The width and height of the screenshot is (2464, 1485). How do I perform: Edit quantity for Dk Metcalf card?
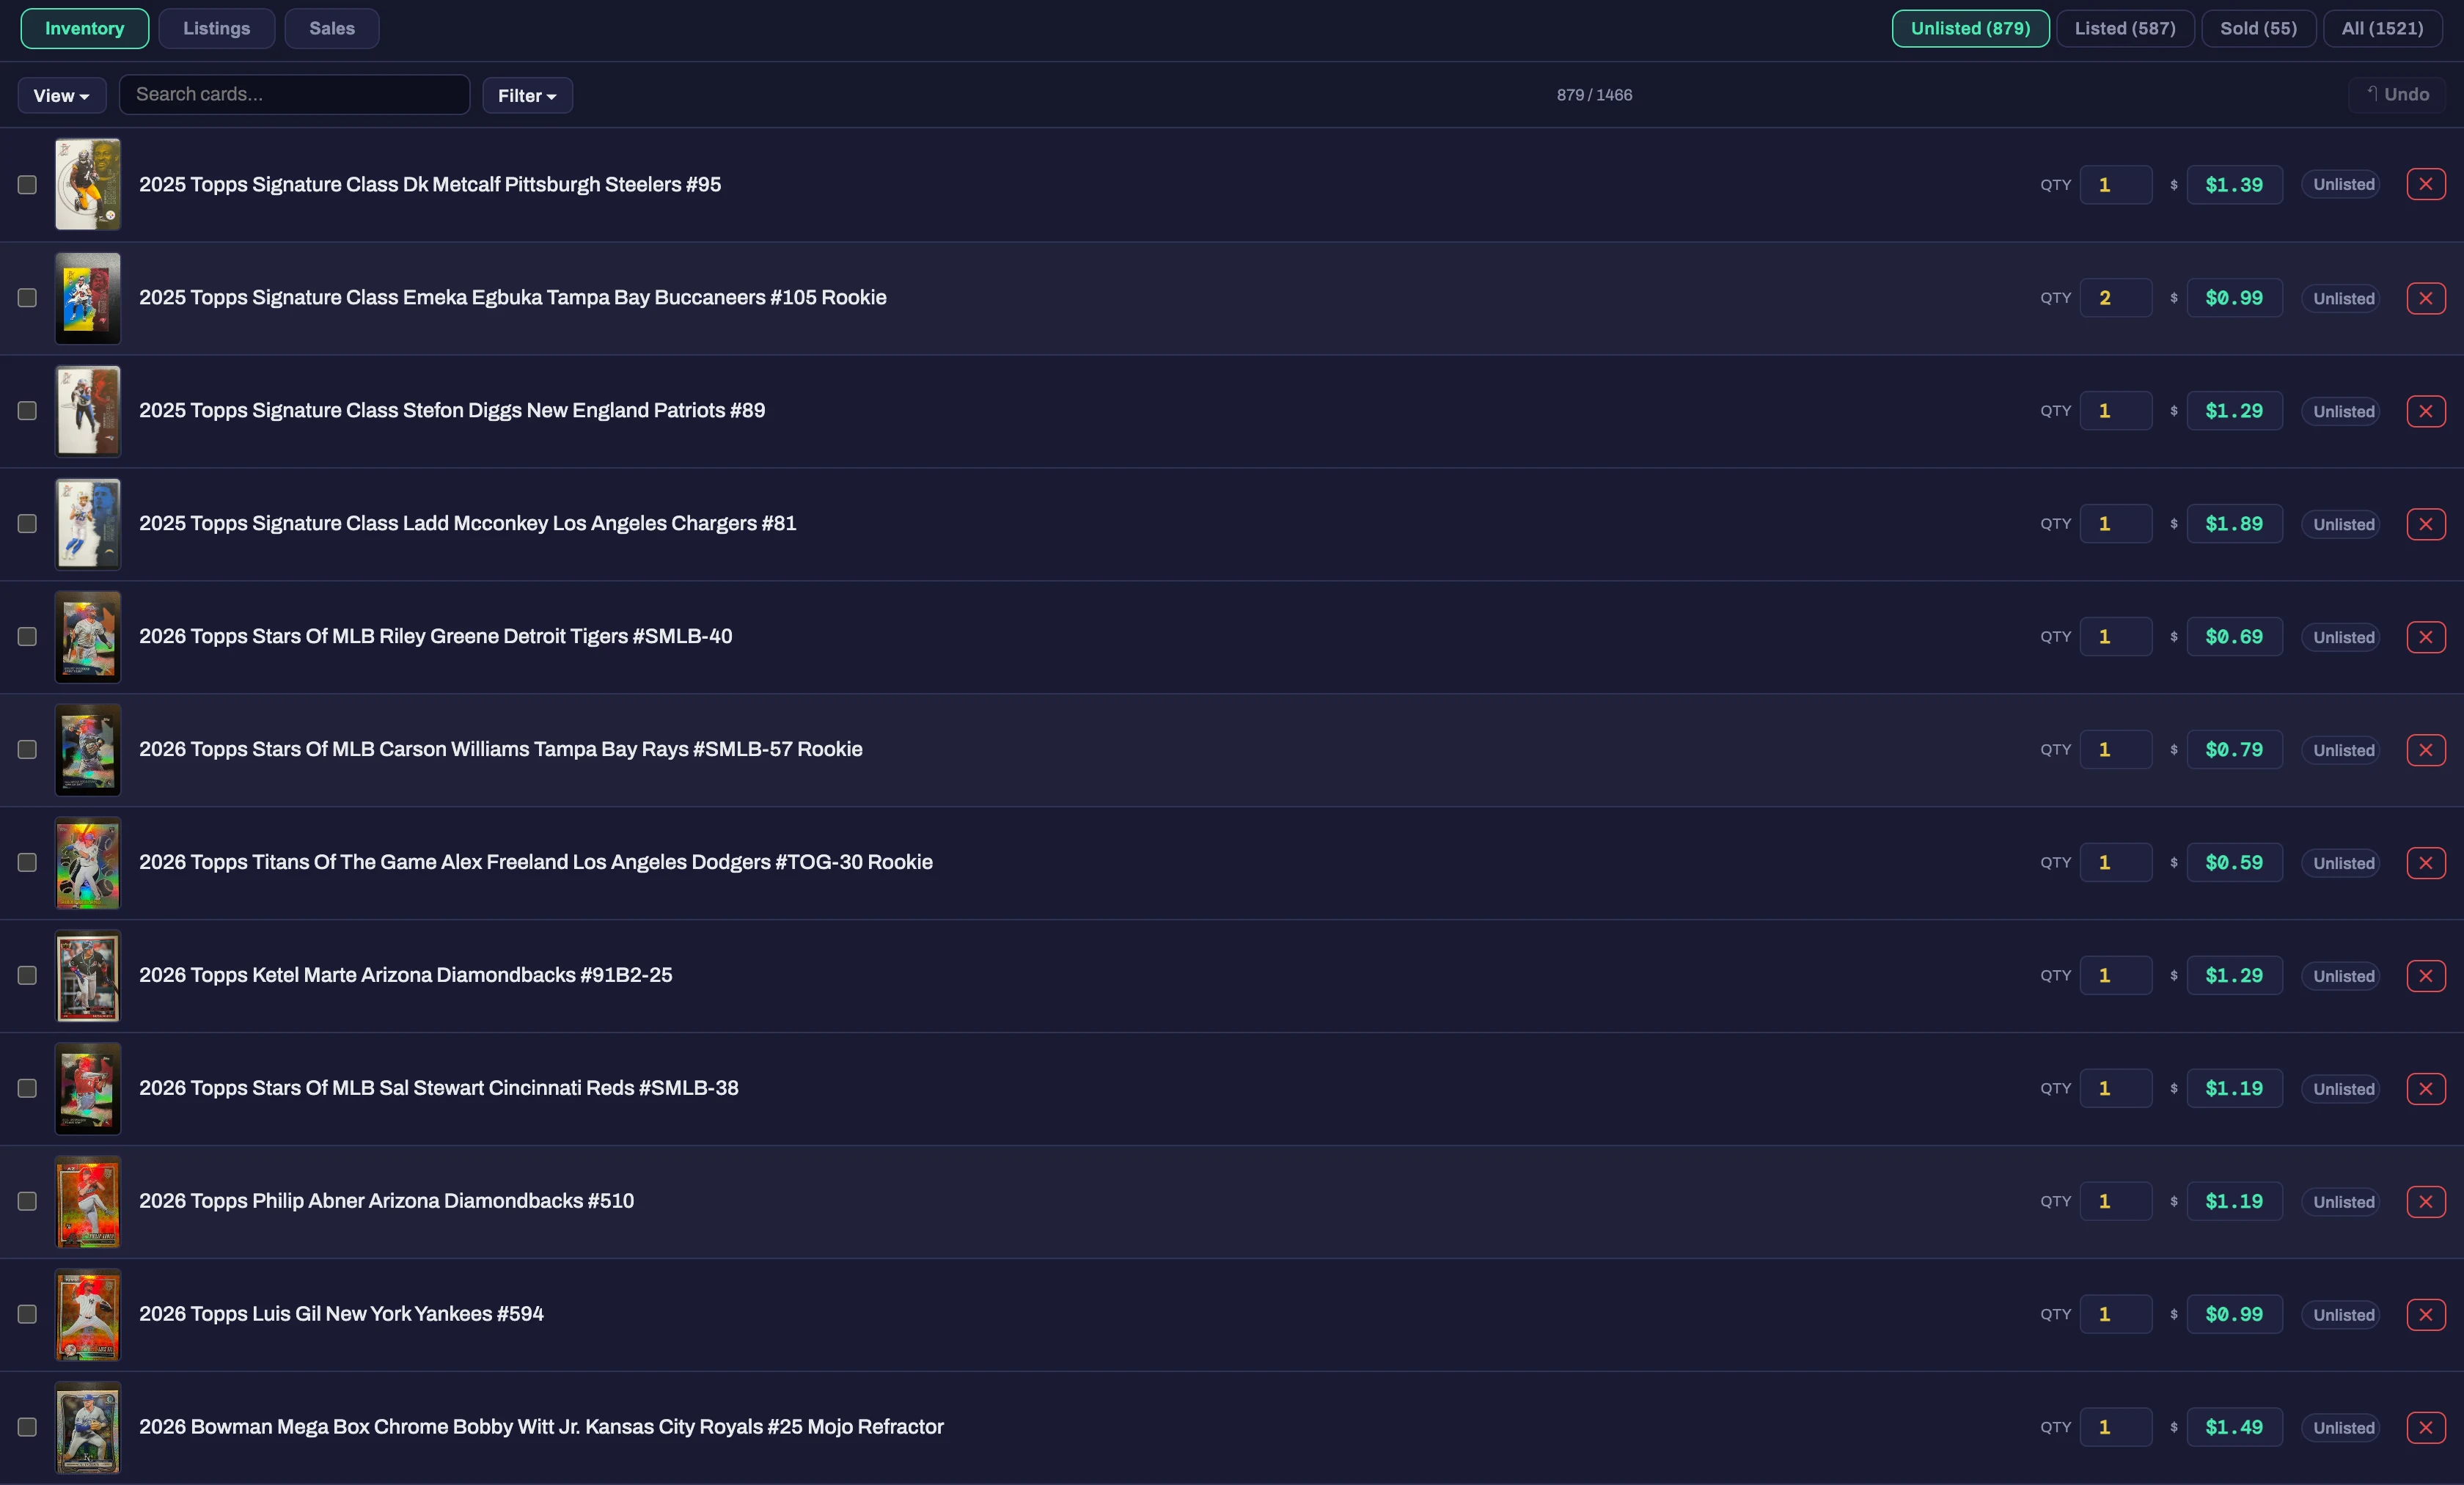pos(2116,185)
